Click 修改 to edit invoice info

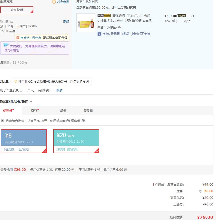tap(59, 90)
